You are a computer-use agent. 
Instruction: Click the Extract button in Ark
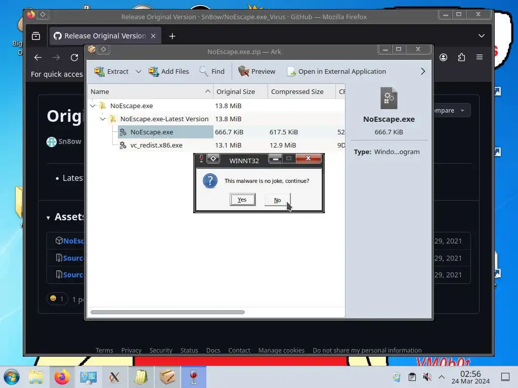pyautogui.click(x=111, y=71)
